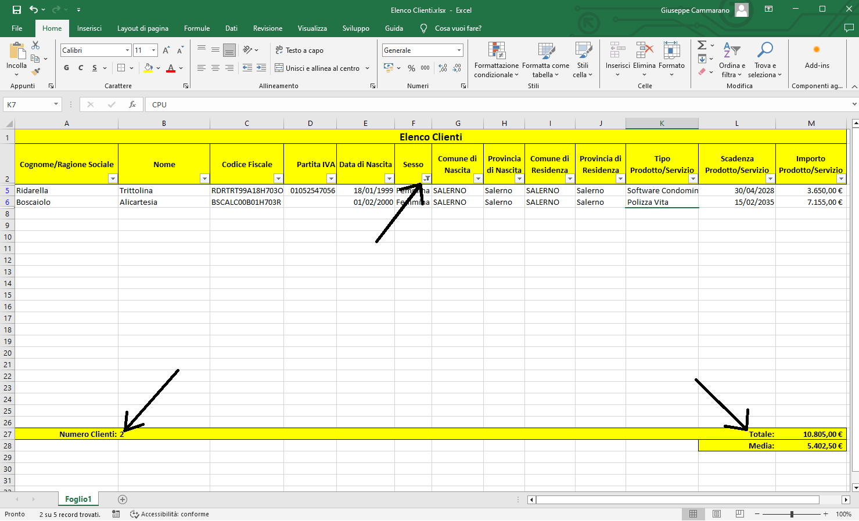Click the Cut scissors icon
The height and width of the screenshot is (521, 859).
point(35,45)
